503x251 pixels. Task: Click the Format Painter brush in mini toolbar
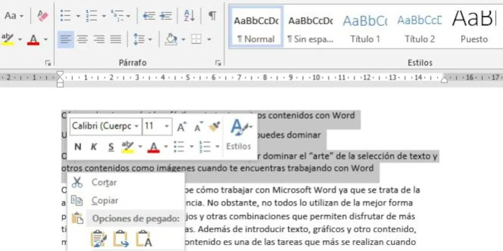(x=214, y=127)
